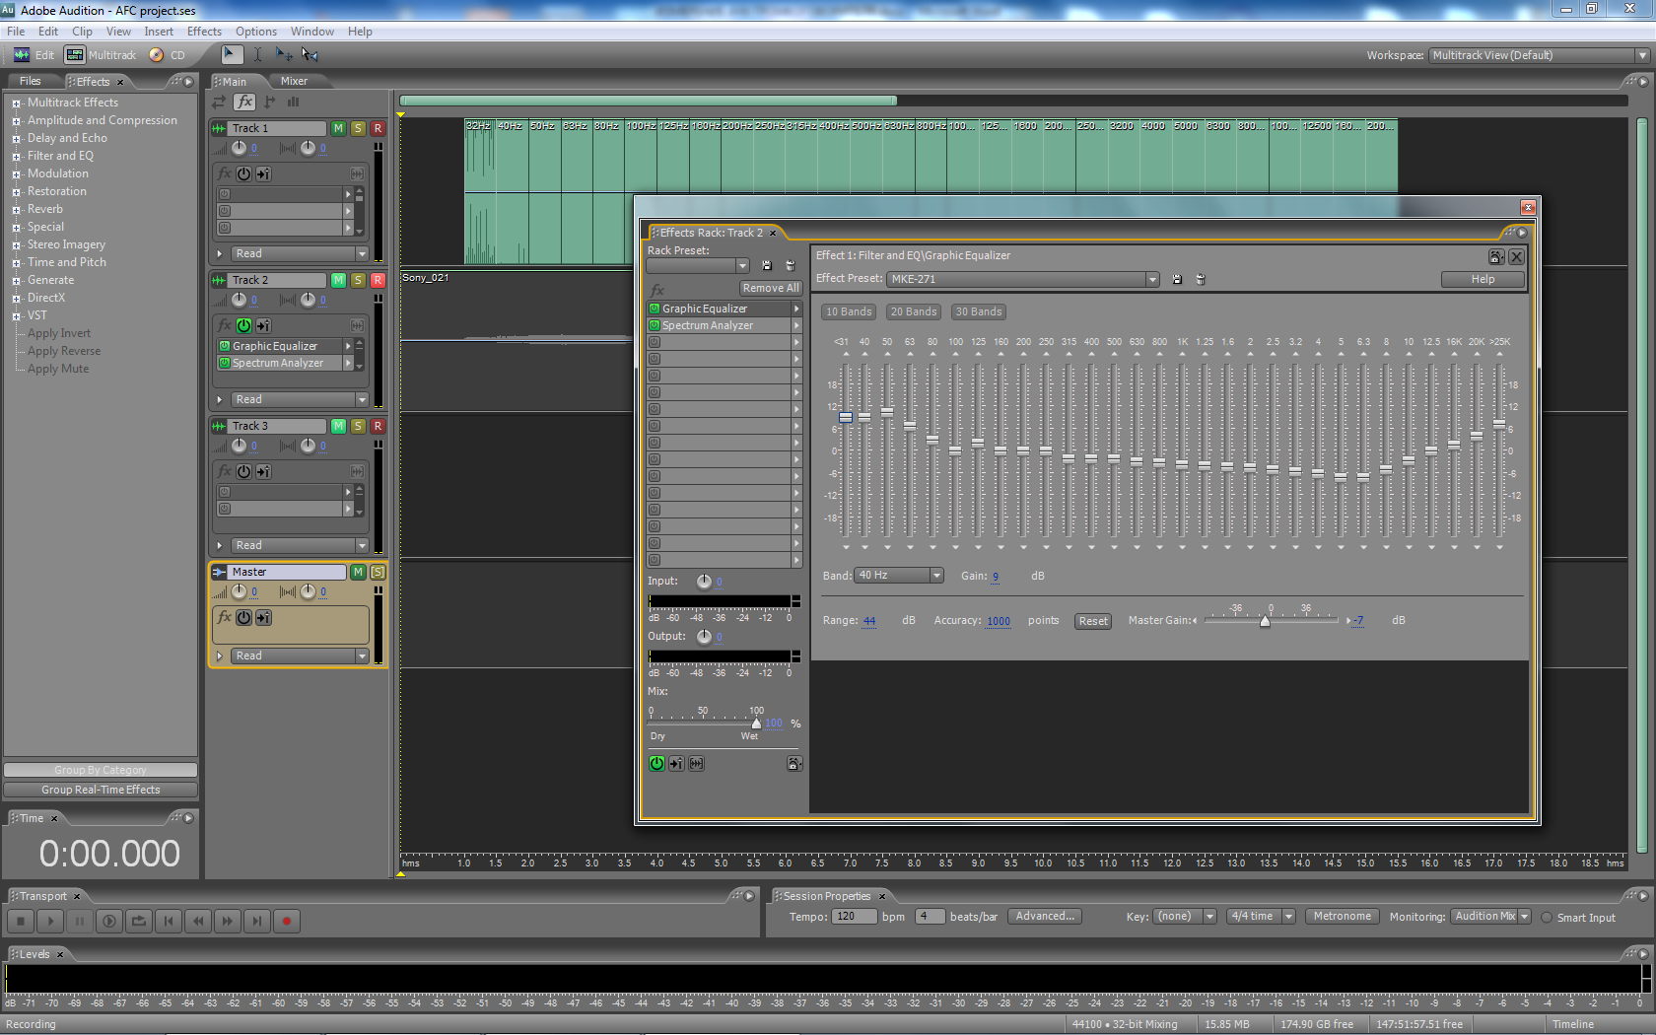Expand Amplitude and Compression category
This screenshot has width=1656, height=1035.
(16, 121)
